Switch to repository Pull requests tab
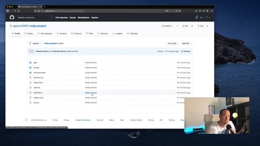The height and width of the screenshot is (146, 260). coord(45,33)
